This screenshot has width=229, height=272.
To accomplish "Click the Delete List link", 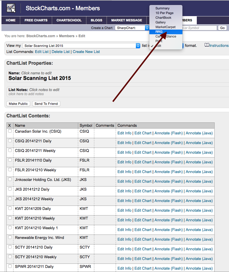I will (x=61, y=52).
